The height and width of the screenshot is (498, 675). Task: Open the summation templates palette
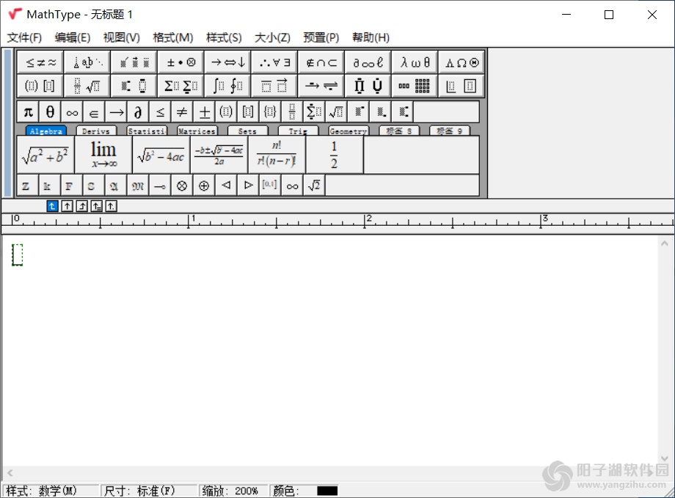click(x=180, y=86)
